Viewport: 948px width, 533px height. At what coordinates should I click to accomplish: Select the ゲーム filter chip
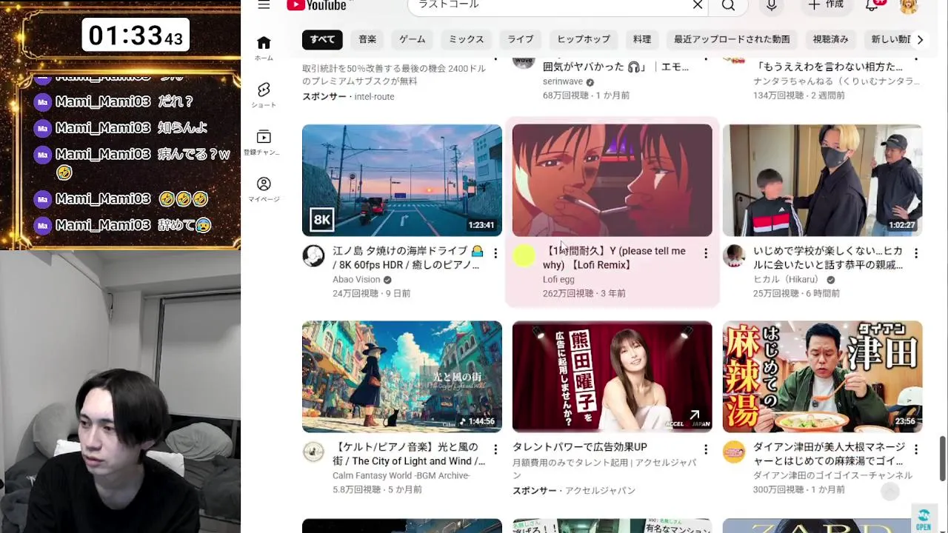coord(413,39)
